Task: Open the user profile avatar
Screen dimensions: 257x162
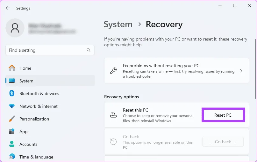Action: point(15,28)
